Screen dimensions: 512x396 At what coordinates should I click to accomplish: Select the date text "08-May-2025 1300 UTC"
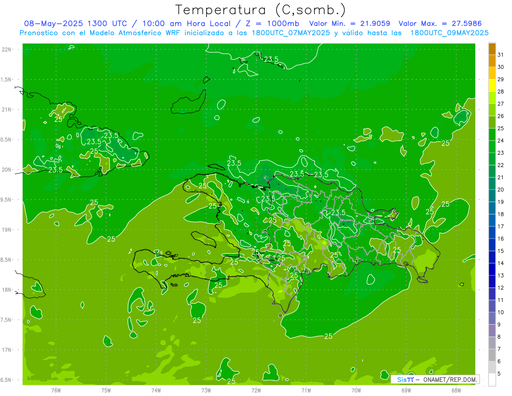point(76,23)
